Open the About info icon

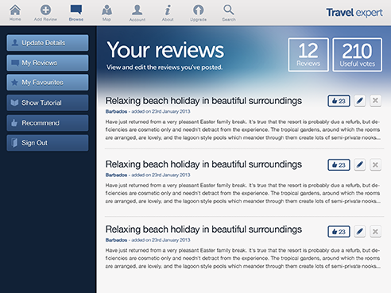click(168, 10)
